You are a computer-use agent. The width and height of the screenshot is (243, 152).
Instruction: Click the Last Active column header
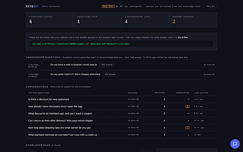(x=201, y=93)
